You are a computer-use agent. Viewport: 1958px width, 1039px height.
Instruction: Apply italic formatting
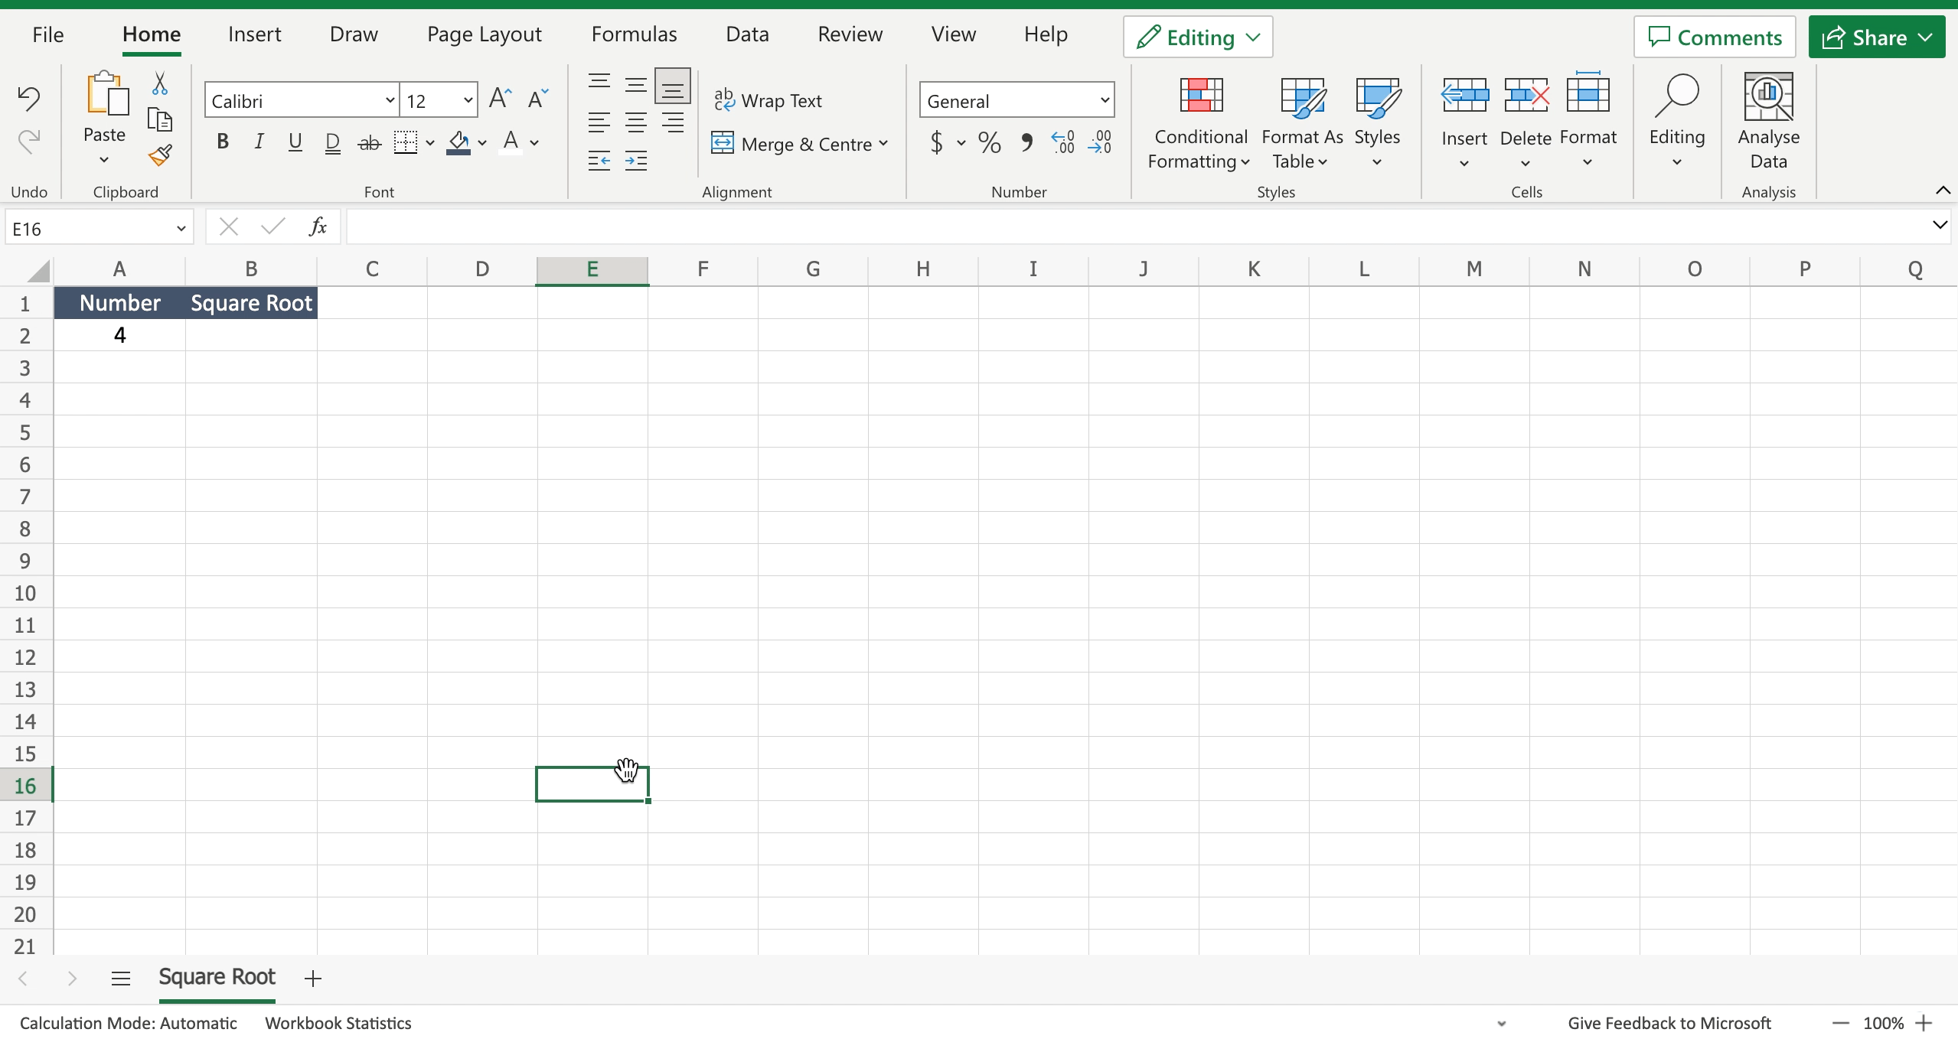(x=258, y=142)
